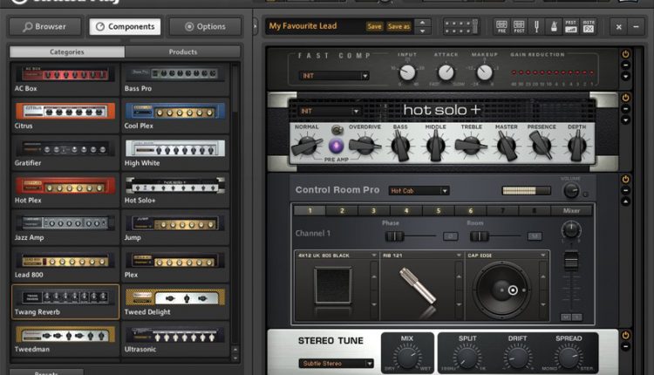Switch to the Products tab
Screen dimensions: 654x375
(x=182, y=52)
